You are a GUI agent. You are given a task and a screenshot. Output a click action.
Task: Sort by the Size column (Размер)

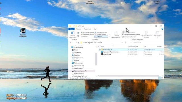pos(159,46)
